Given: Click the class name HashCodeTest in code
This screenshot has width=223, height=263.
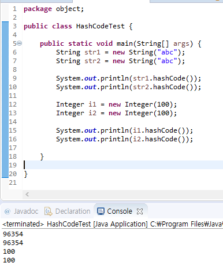Looking at the screenshot, I should pos(101,26).
